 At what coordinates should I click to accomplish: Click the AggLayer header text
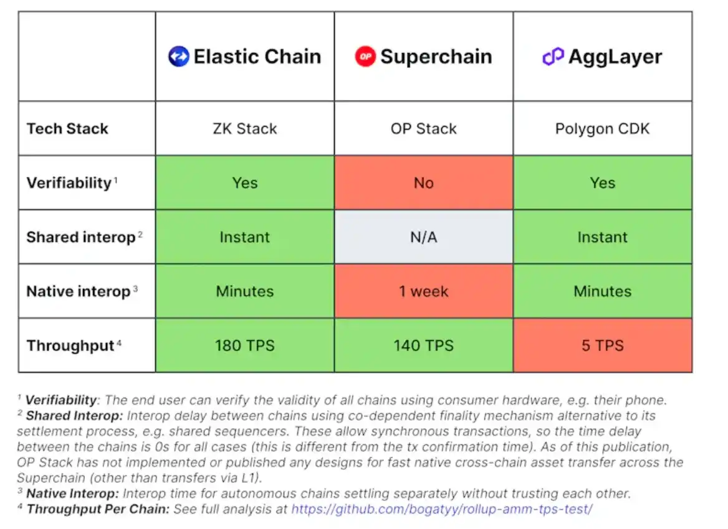pos(615,57)
